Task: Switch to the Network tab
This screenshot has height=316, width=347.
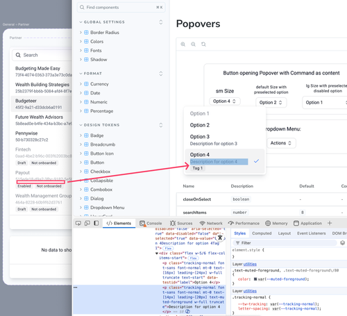Action: [211, 223]
